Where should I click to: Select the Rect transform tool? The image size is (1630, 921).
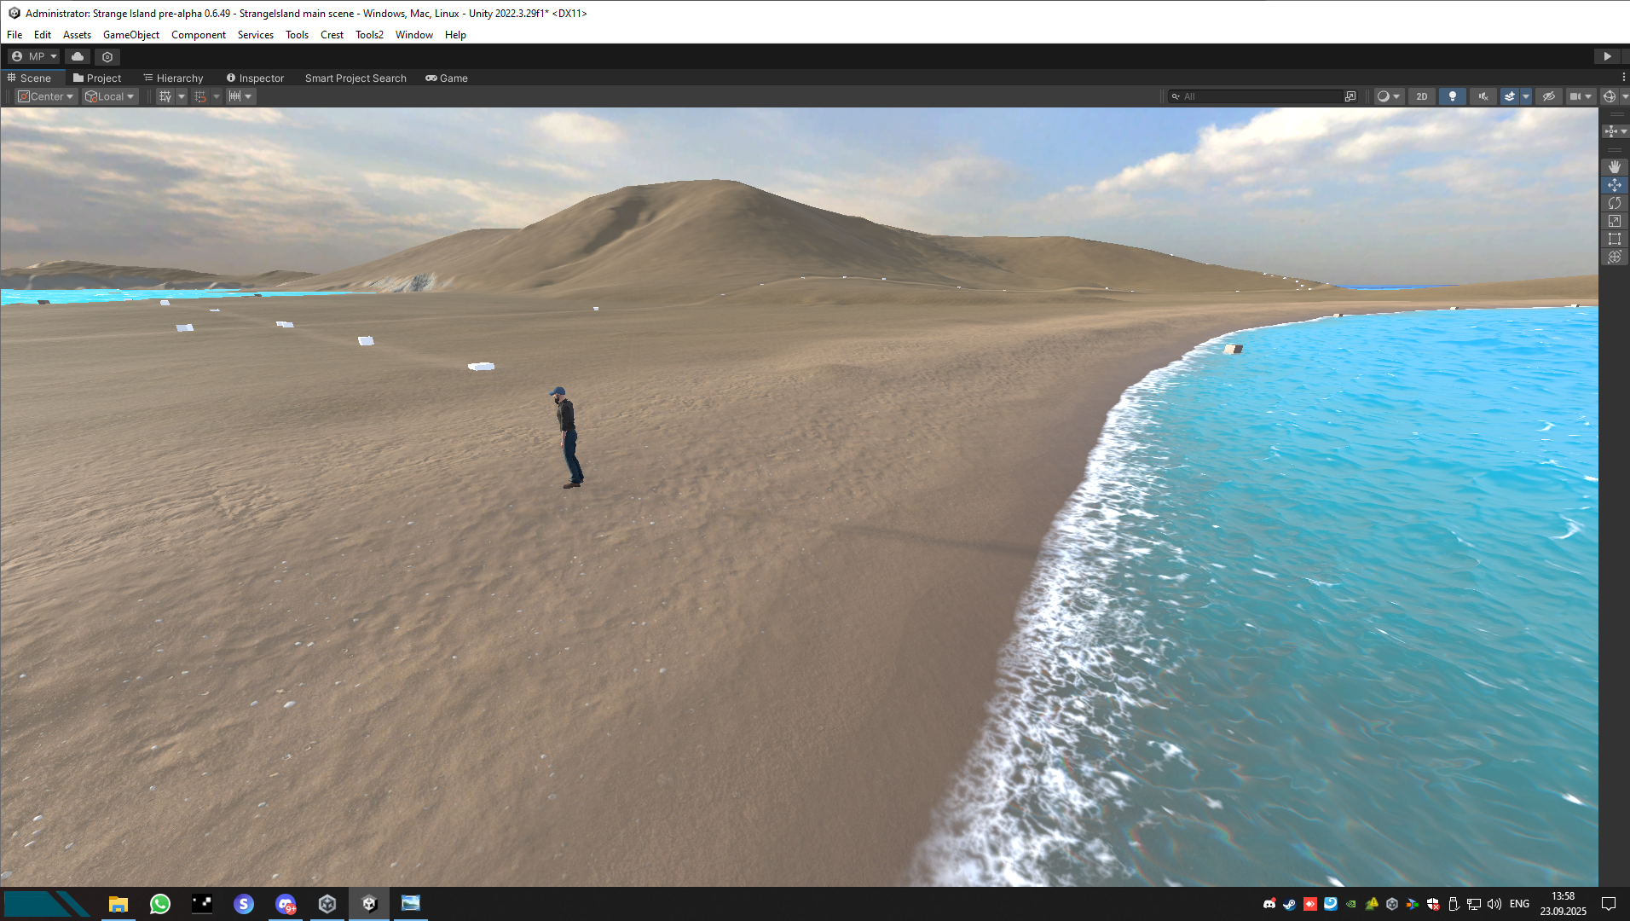(x=1615, y=239)
